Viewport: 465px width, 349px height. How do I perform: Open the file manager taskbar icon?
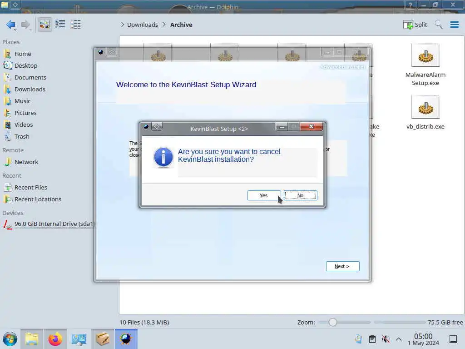(x=32, y=339)
